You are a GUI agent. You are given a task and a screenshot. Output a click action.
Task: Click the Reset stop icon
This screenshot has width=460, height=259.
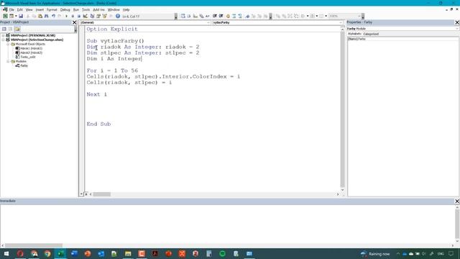tap(79, 16)
